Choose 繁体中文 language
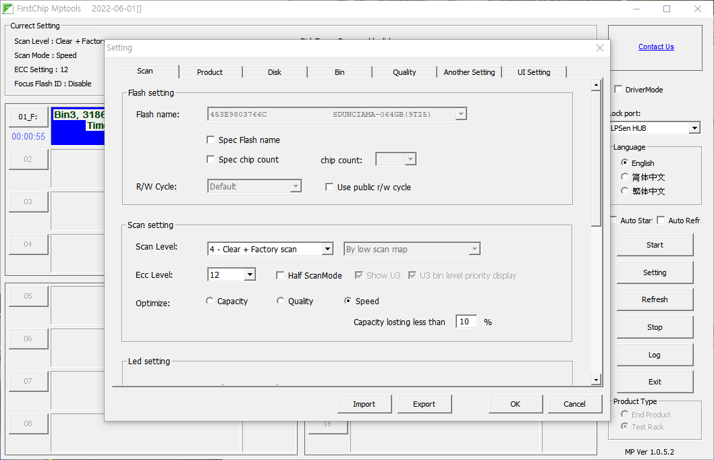This screenshot has height=460, width=714. (x=624, y=191)
